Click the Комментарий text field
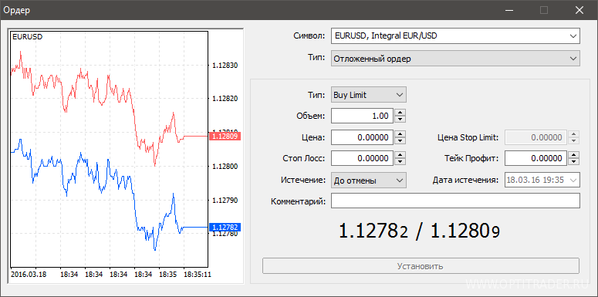598x297 pixels. pos(455,201)
